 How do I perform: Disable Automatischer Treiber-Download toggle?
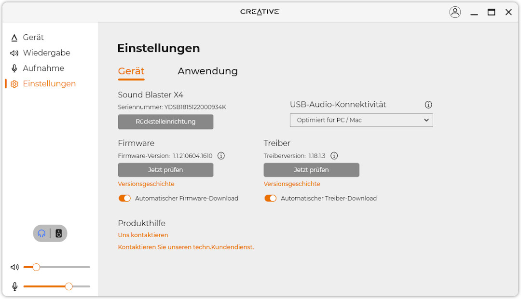[x=270, y=198]
